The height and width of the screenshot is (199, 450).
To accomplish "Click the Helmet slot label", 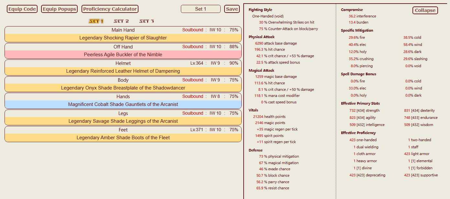I will coord(123,63).
